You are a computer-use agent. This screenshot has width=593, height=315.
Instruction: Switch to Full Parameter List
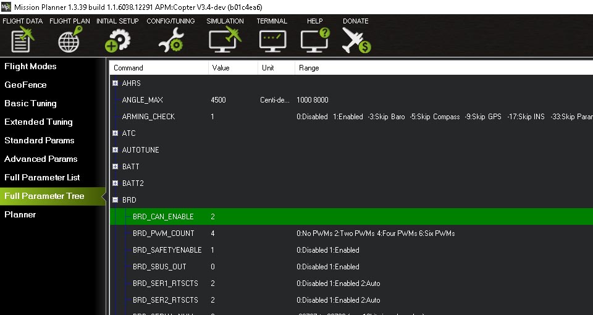pos(42,177)
